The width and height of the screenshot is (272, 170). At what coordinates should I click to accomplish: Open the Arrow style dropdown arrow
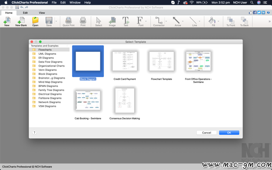pyautogui.click(x=182, y=21)
